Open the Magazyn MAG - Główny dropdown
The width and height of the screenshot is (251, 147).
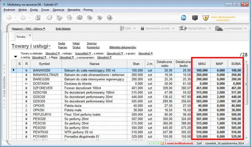coord(29,29)
